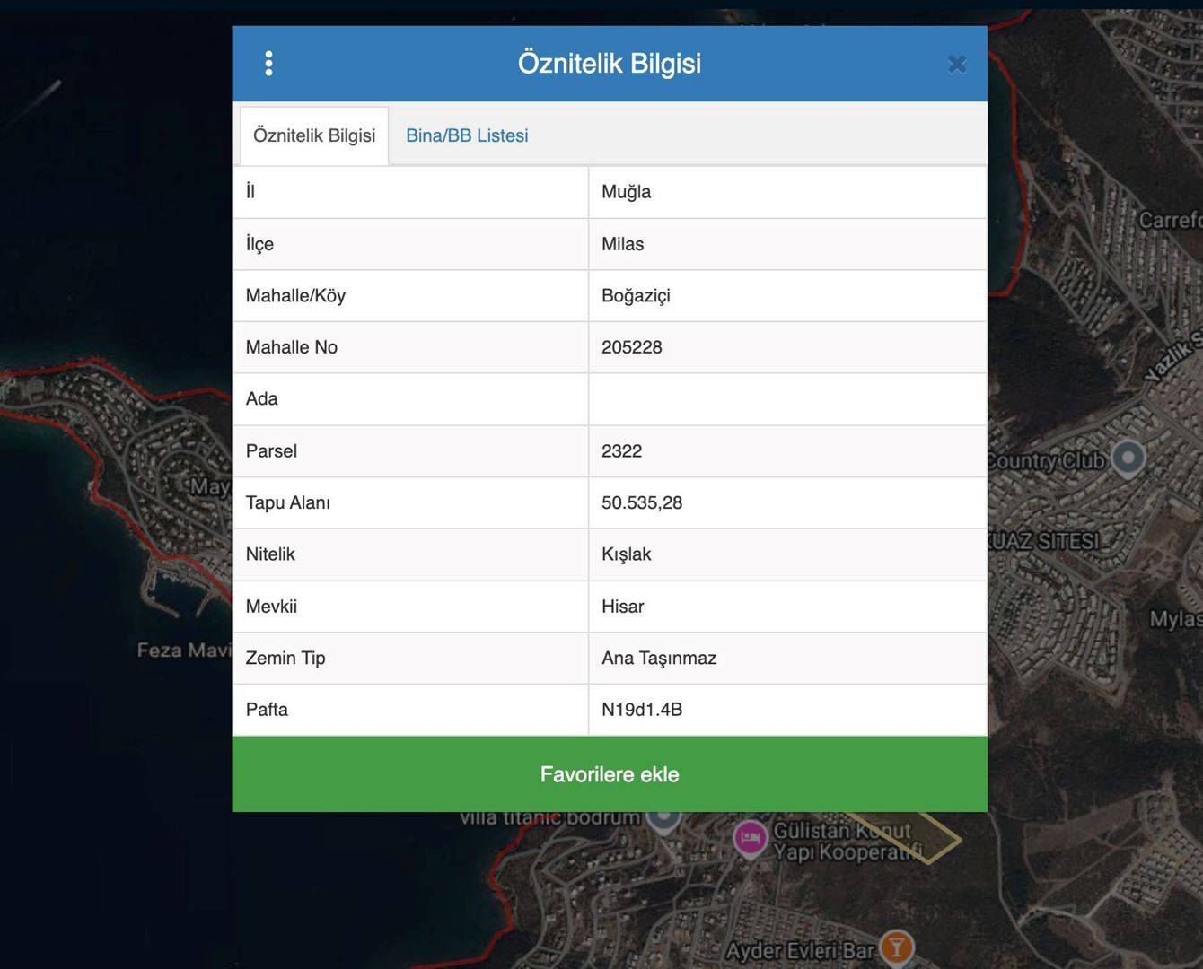Select the pink Gülistan Konut lodging marker

pyautogui.click(x=750, y=839)
